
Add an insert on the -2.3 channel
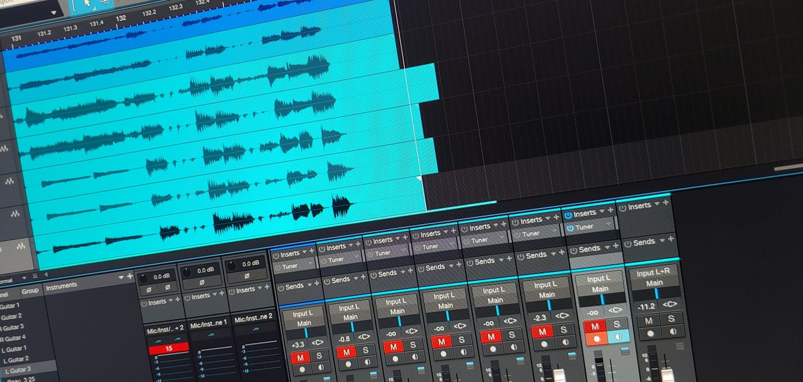(555, 218)
